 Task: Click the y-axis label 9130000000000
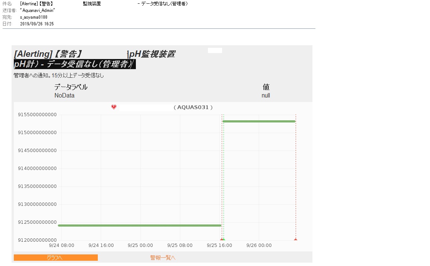[x=37, y=204]
